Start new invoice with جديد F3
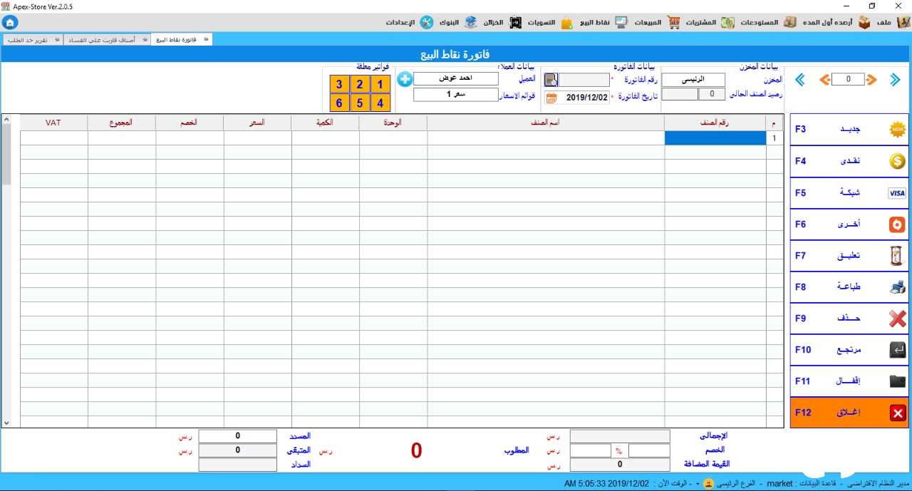 (849, 130)
